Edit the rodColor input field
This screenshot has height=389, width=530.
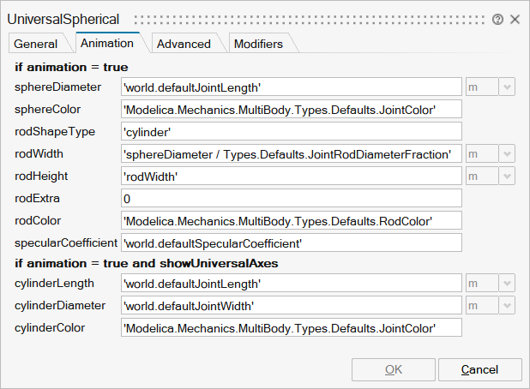click(292, 220)
